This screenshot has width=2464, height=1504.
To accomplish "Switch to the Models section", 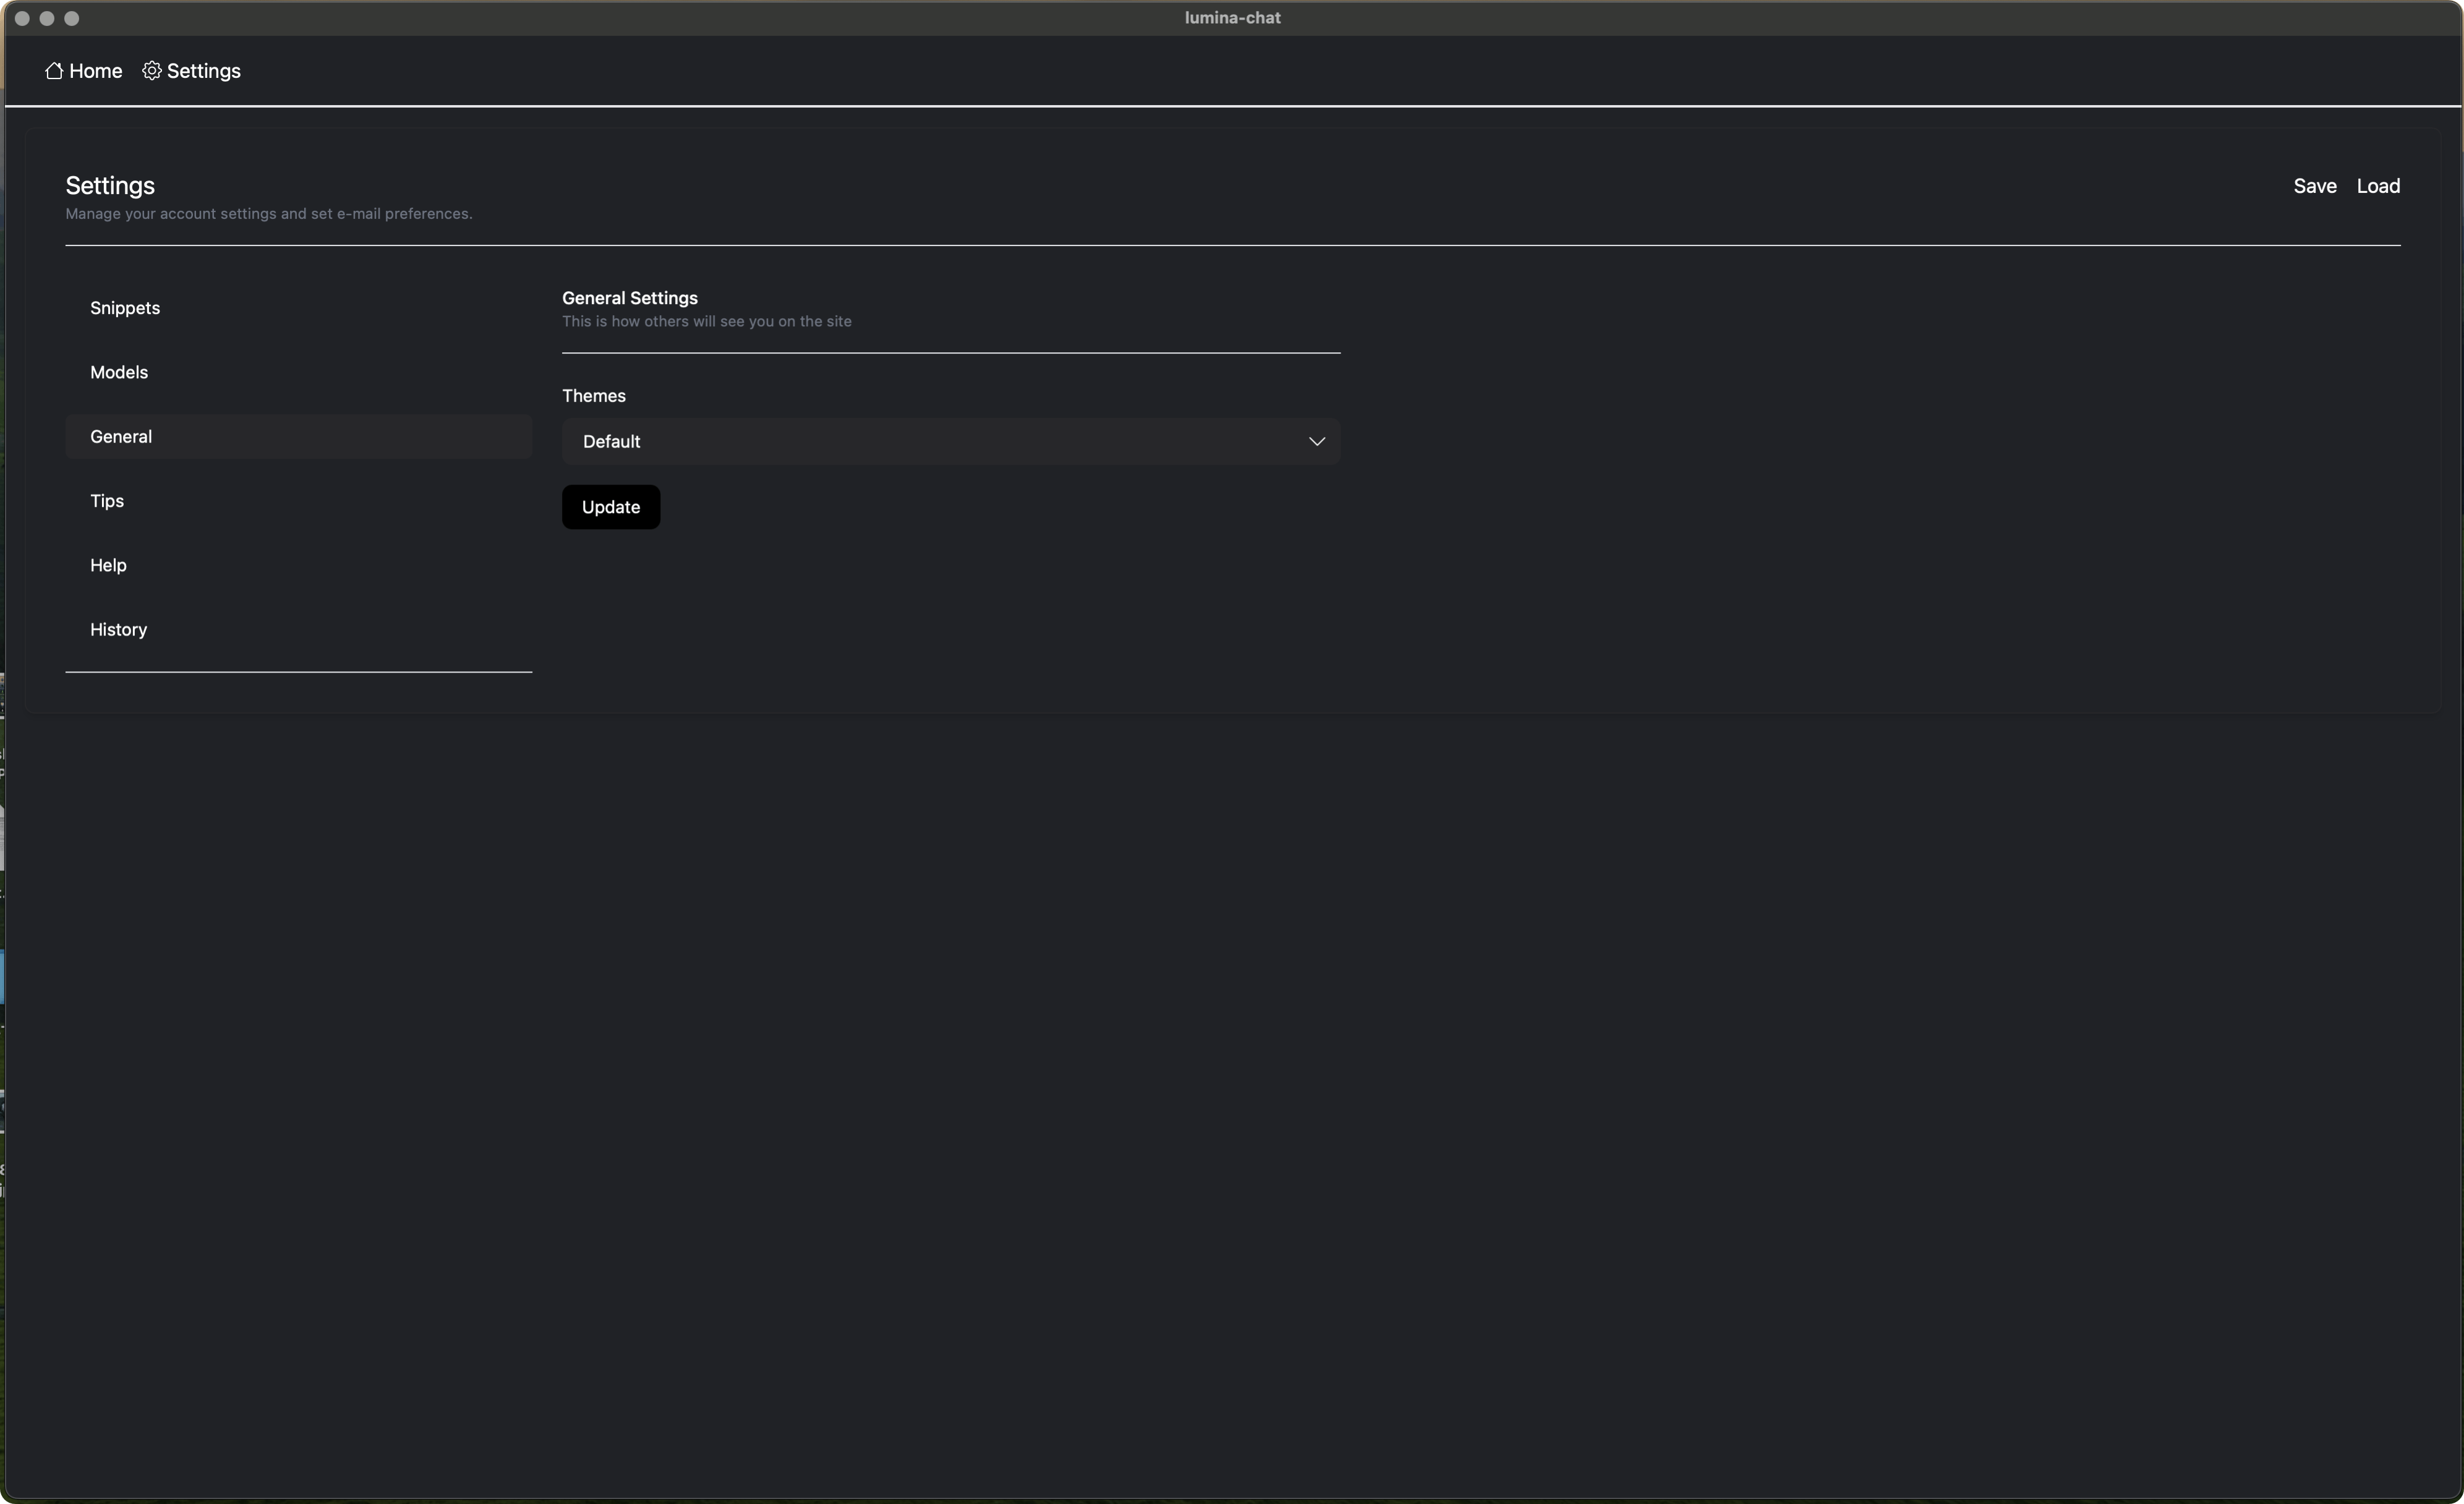I will pyautogui.click(x=298, y=372).
